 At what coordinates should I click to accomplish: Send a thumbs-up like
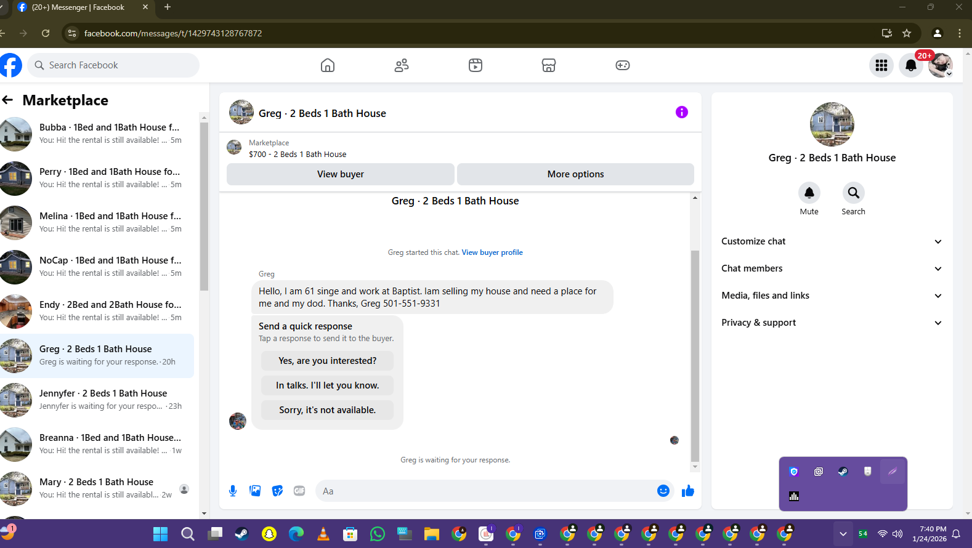pos(688,491)
